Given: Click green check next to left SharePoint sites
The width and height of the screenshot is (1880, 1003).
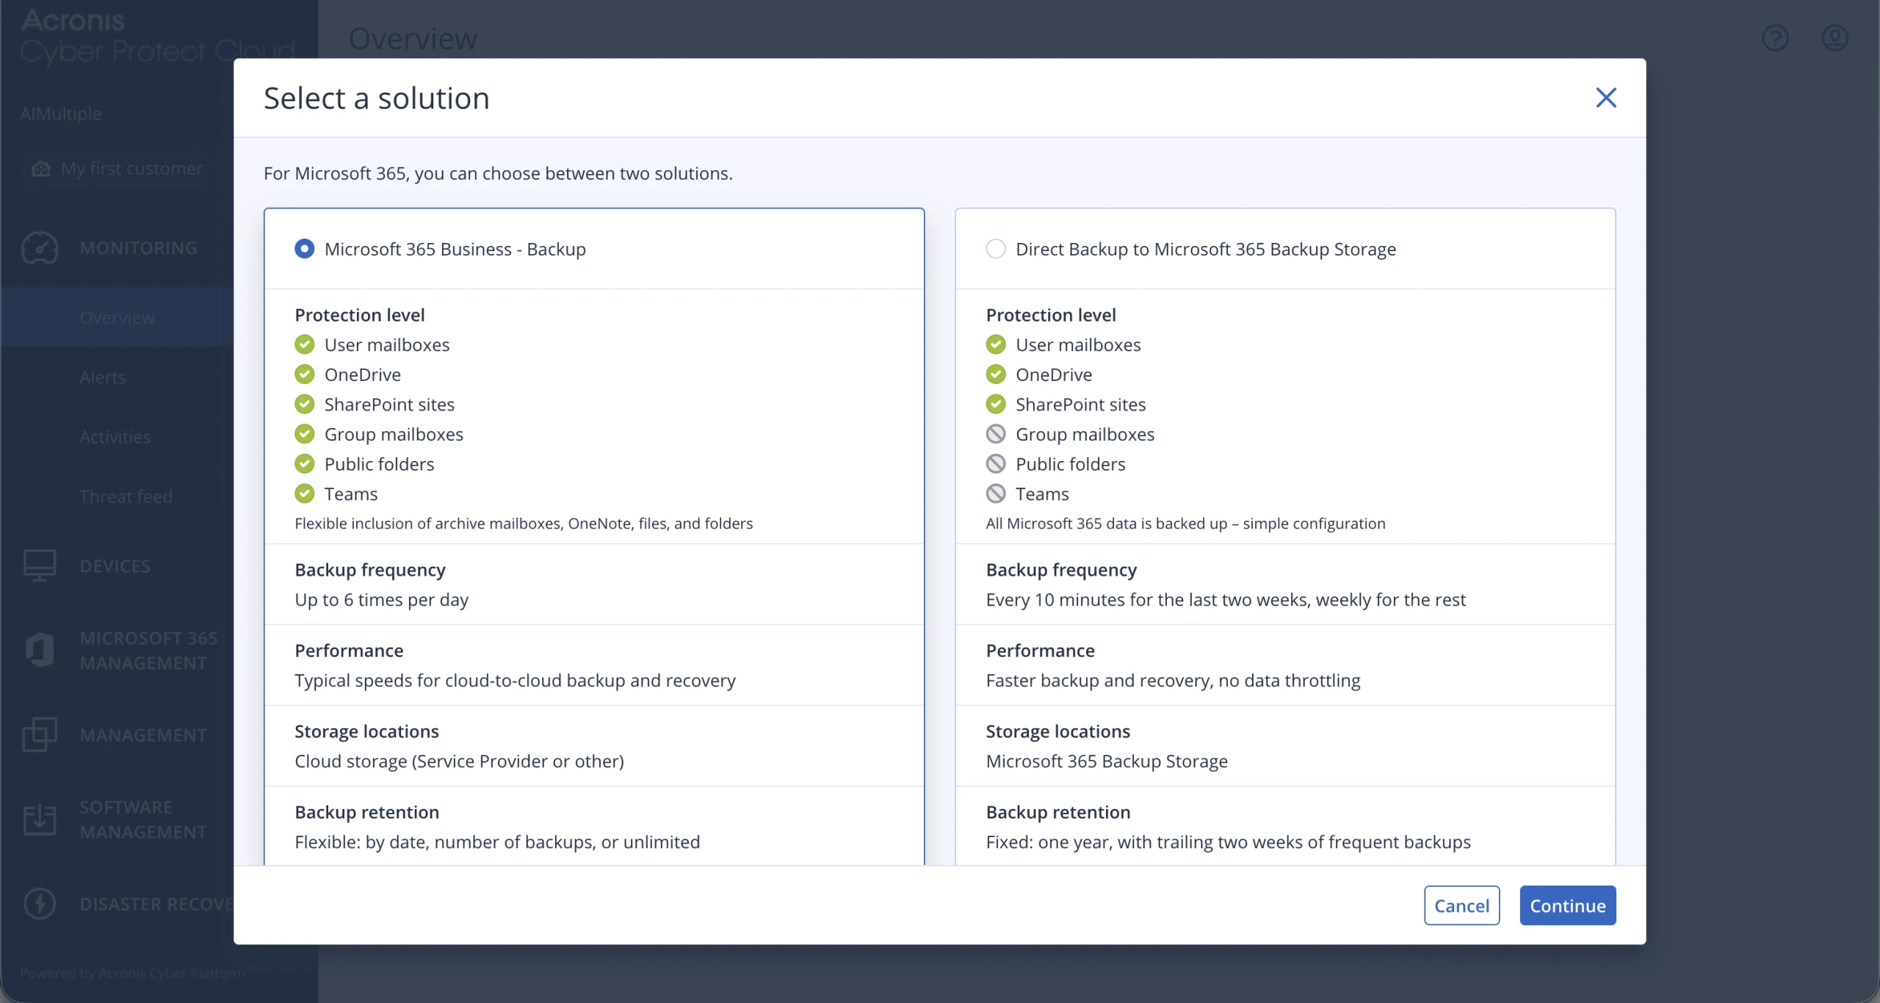Looking at the screenshot, I should 304,405.
